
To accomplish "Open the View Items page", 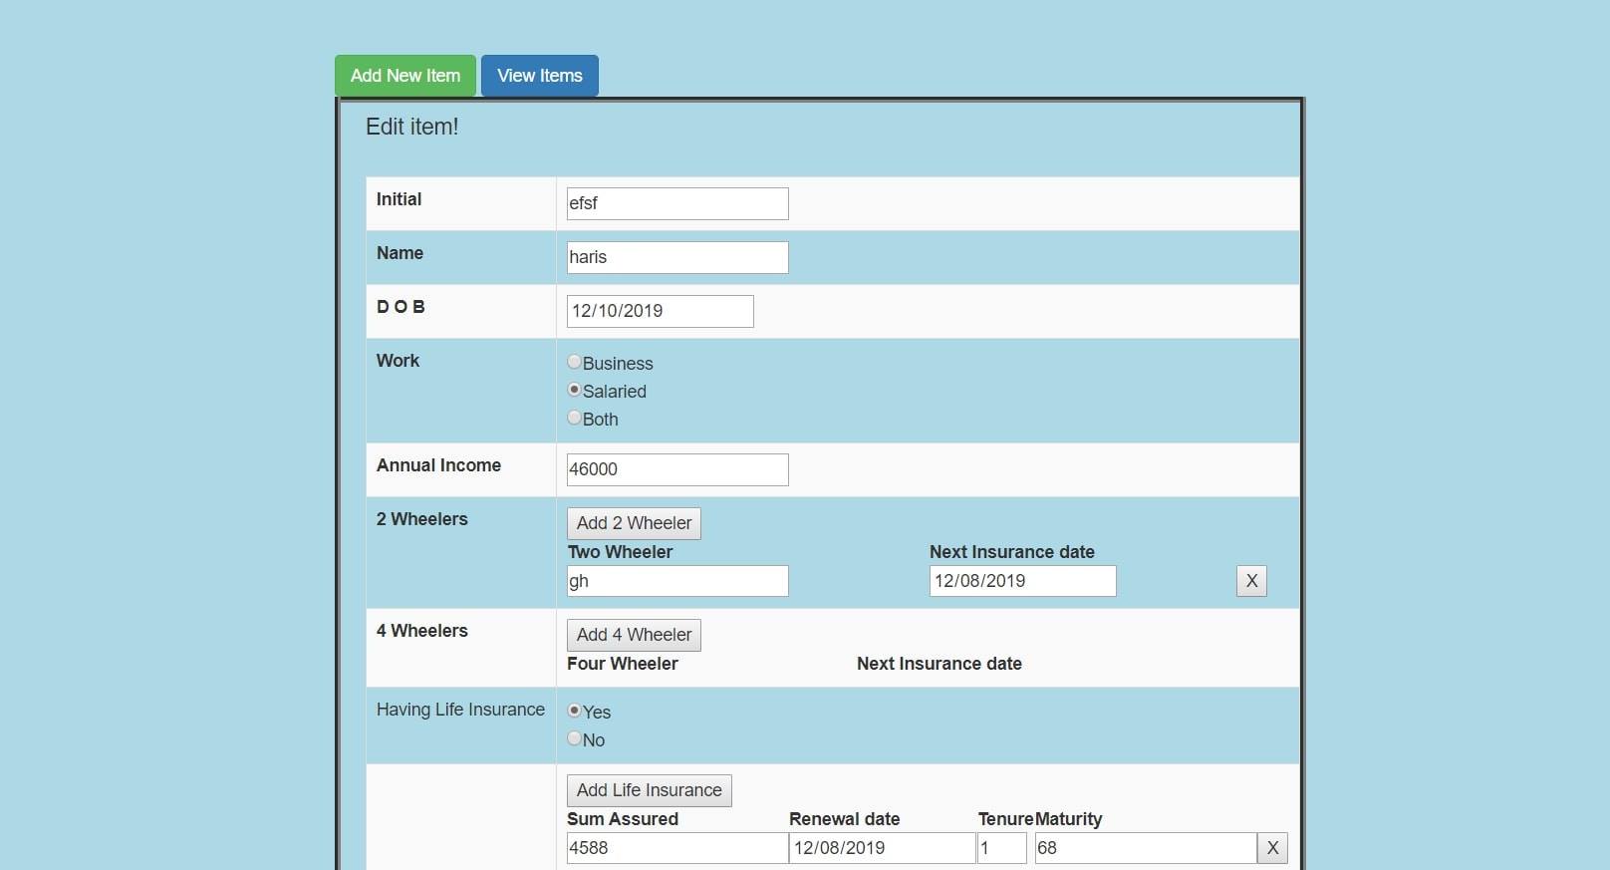I will 539,76.
